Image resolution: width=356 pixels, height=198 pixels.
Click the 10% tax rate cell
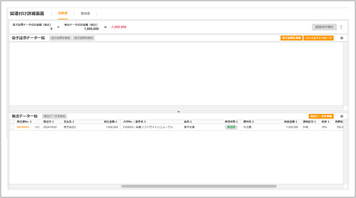(324, 127)
